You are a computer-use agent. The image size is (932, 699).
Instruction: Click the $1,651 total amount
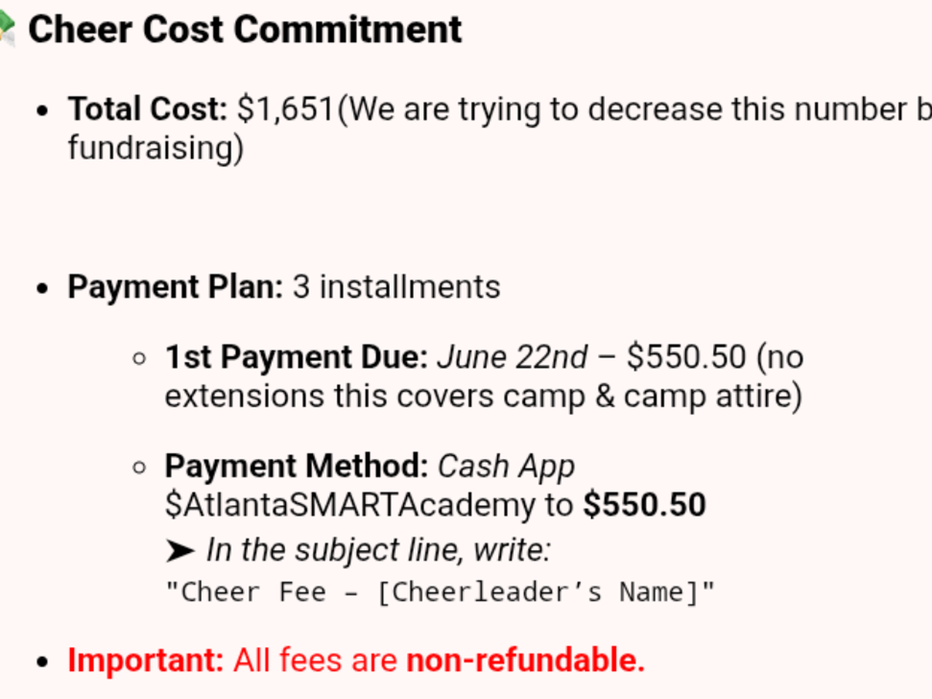tap(286, 110)
